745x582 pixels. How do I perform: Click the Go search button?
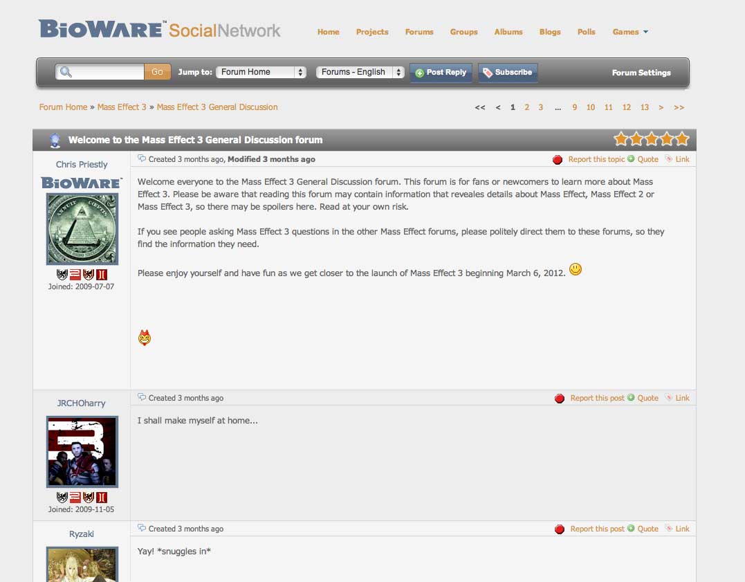pos(157,72)
